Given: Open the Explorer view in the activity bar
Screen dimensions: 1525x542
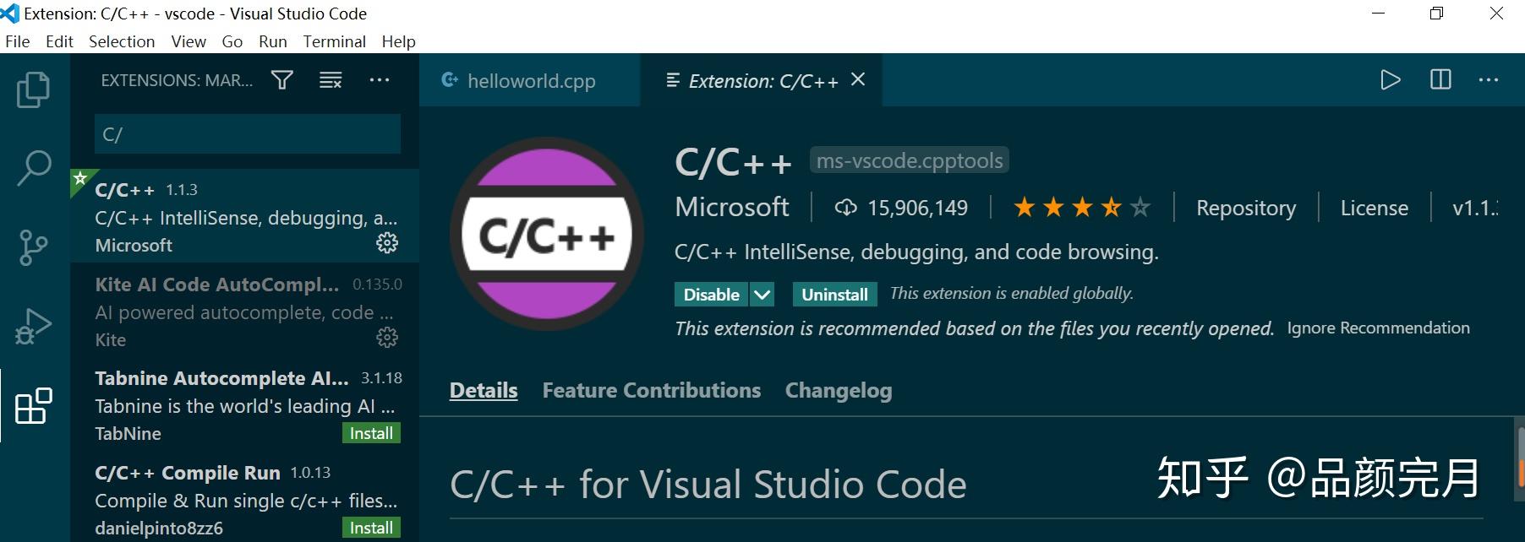Looking at the screenshot, I should 32,88.
